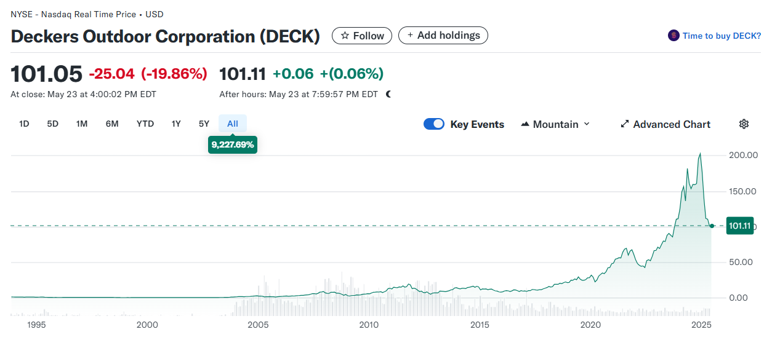This screenshot has width=764, height=340.
Task: Click the 9,227.69% performance badge
Action: (233, 145)
